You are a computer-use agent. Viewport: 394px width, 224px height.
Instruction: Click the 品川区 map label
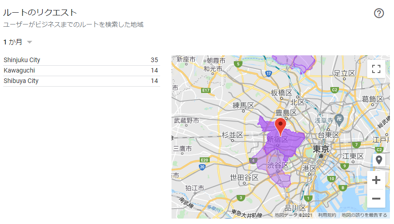(x=295, y=208)
